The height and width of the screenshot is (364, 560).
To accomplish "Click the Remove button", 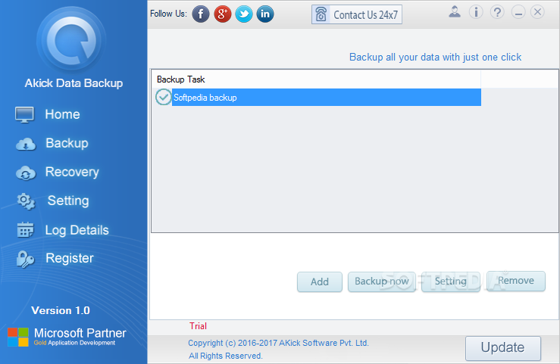I will [516, 281].
